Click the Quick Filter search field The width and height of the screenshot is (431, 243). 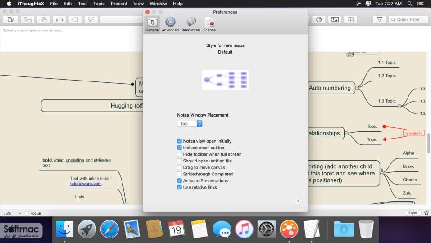(x=408, y=19)
